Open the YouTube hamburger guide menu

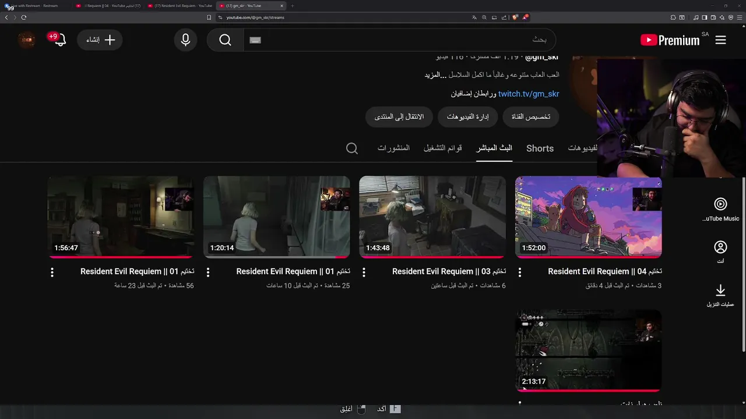pos(720,40)
